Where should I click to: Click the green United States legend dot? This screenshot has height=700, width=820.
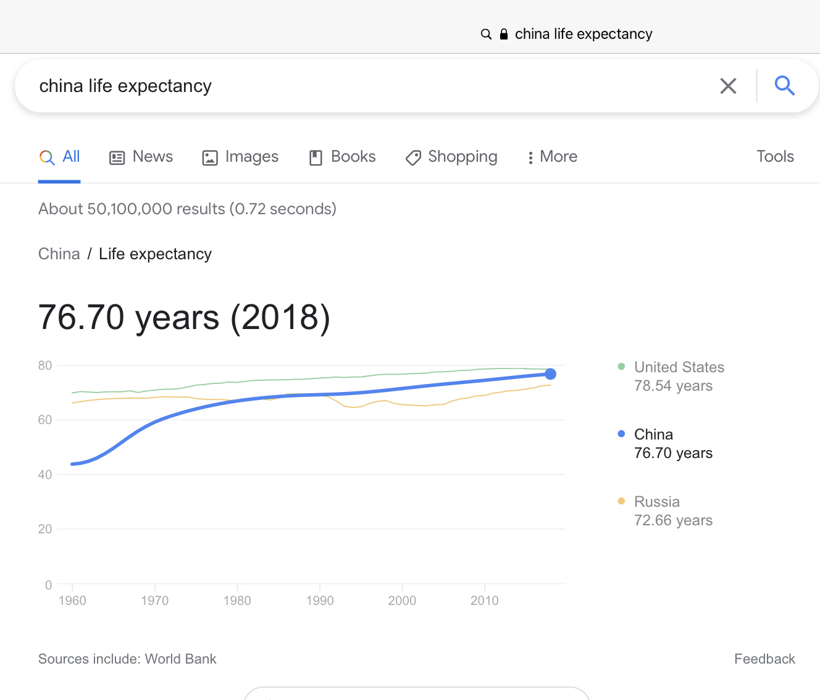[621, 367]
